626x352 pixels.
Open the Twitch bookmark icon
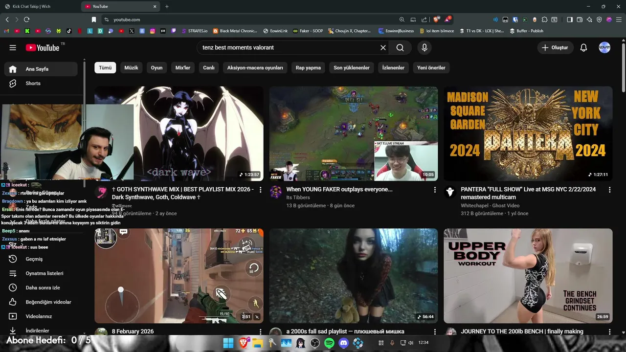(x=174, y=31)
